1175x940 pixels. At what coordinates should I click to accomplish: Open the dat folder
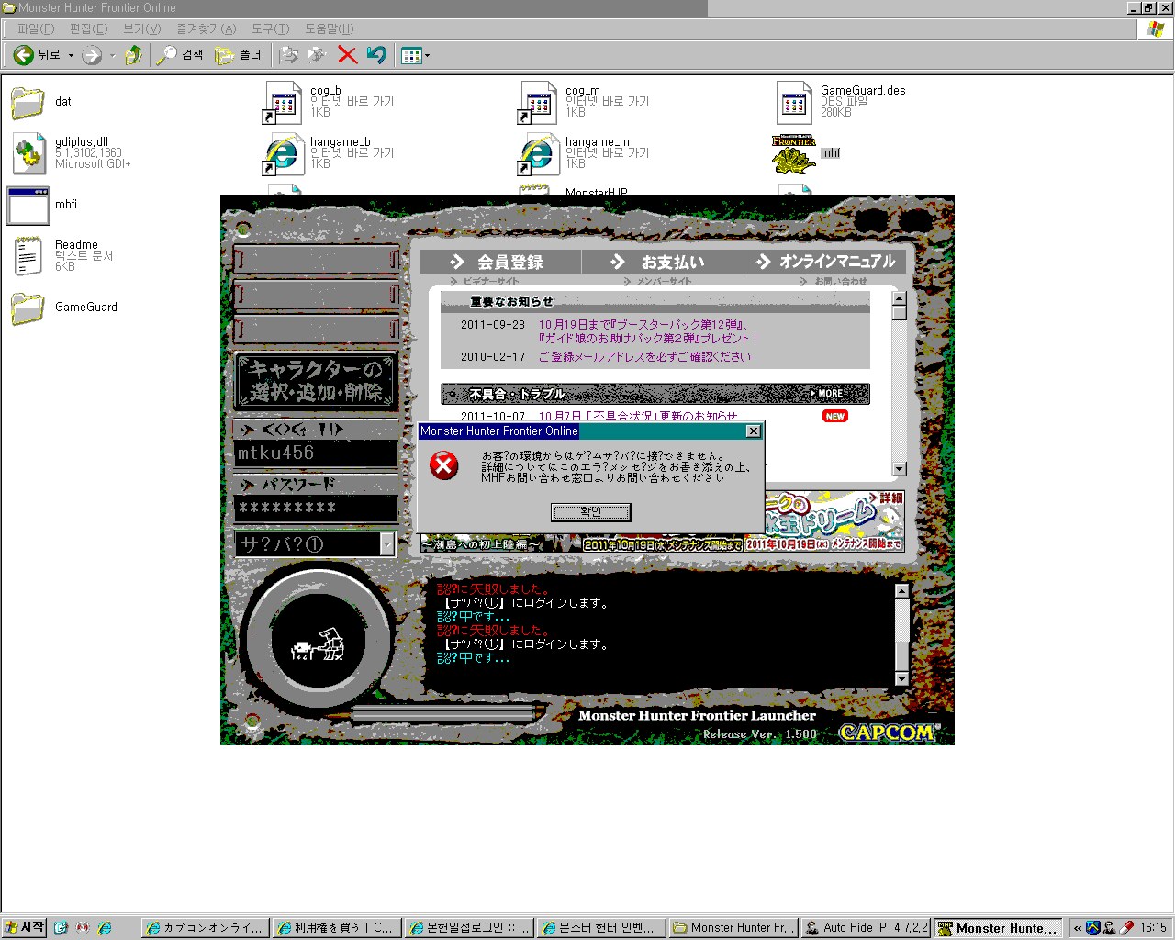coord(28,102)
